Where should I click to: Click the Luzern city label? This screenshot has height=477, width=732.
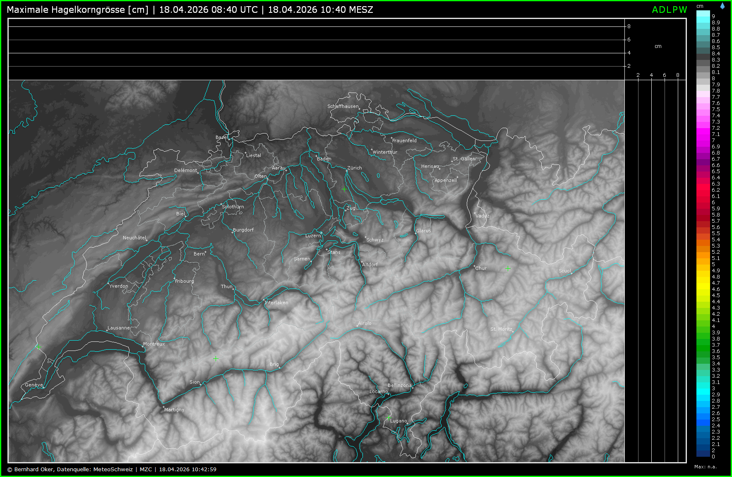[313, 236]
